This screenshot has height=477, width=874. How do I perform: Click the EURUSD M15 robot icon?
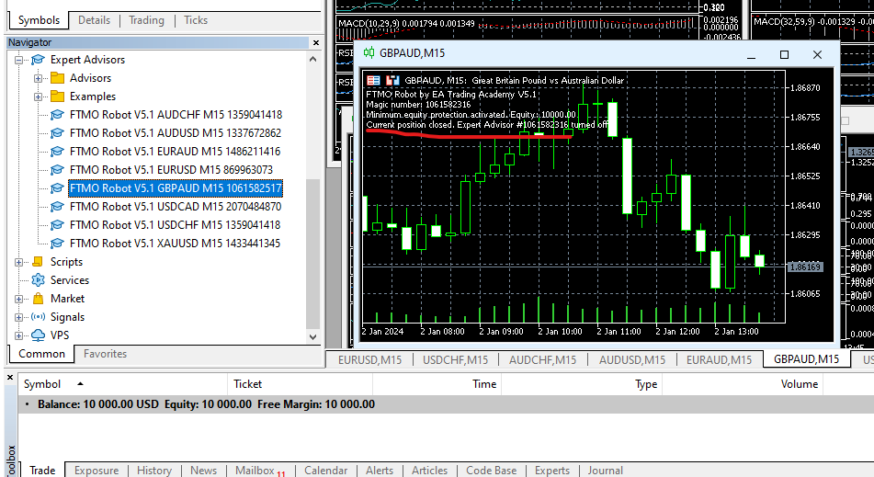coord(57,170)
